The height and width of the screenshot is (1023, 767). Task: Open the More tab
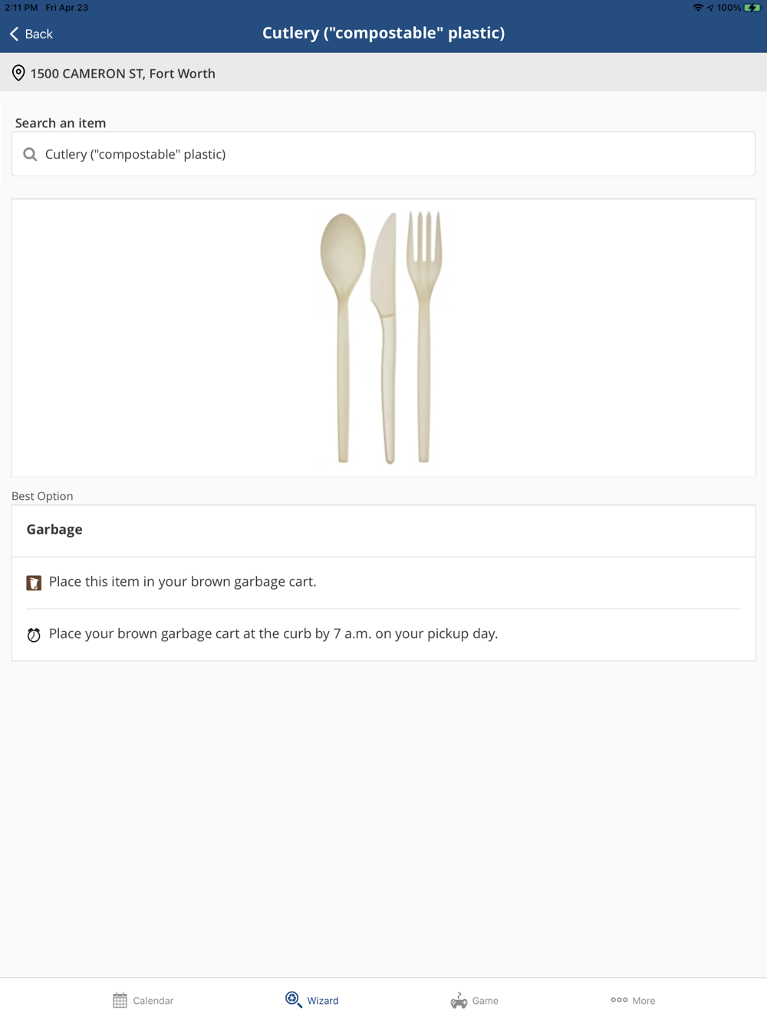coord(644,1001)
